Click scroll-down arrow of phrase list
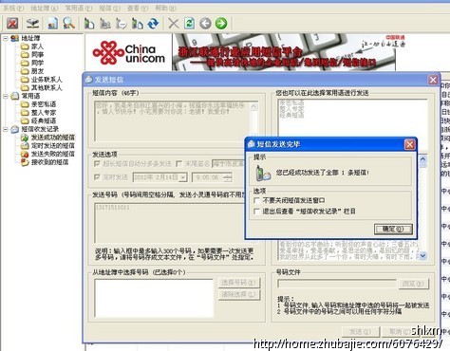This screenshot has height=351, width=450. tap(423, 255)
